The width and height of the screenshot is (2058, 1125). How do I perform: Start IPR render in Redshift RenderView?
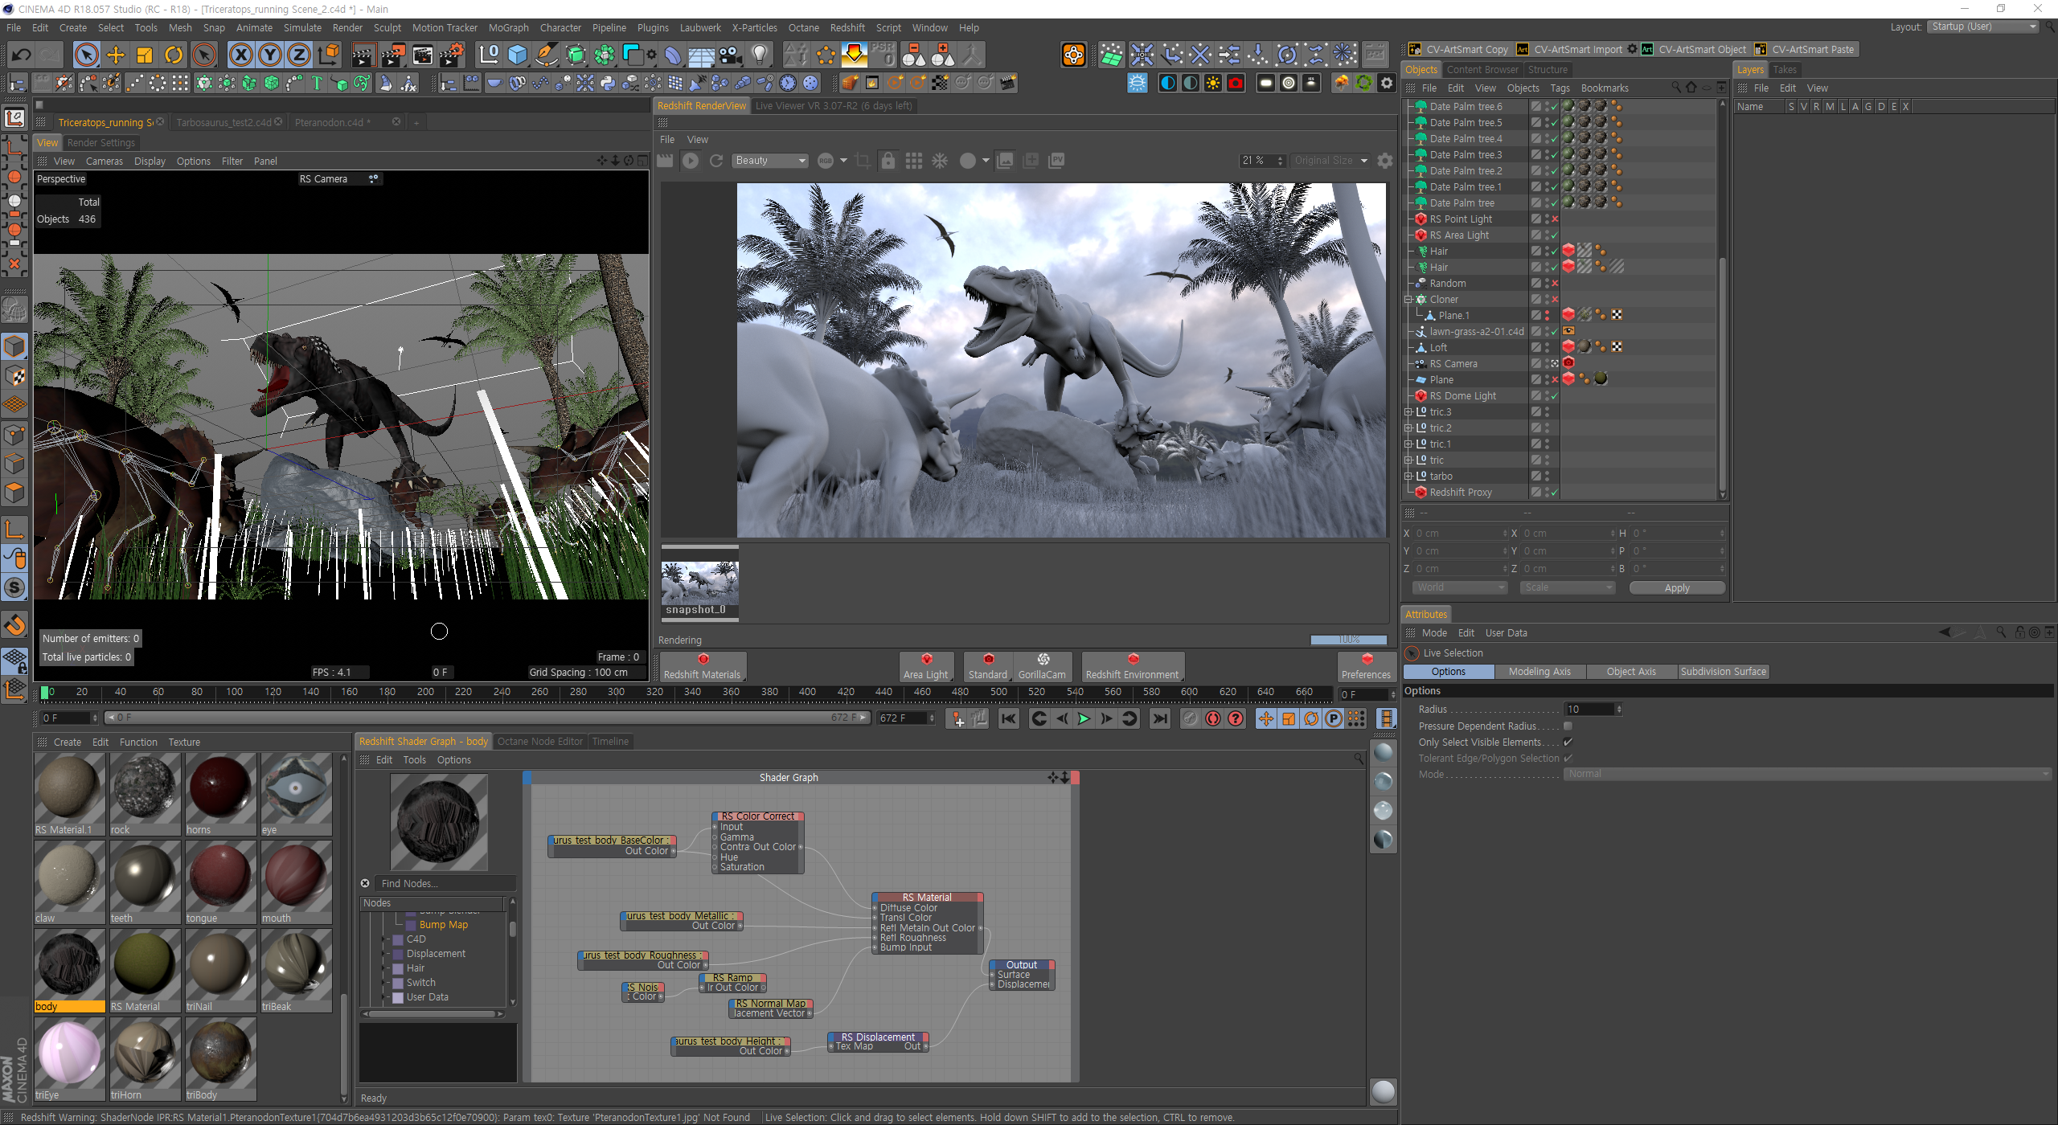pos(691,161)
